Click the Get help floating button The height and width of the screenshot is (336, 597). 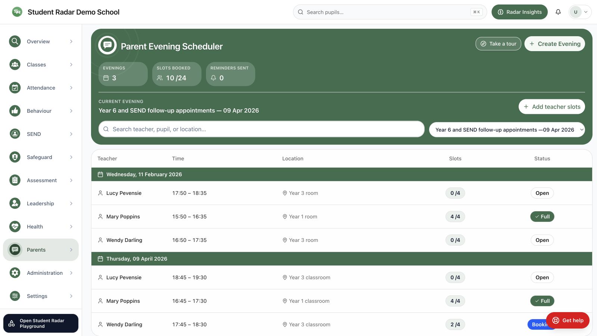coord(568,320)
